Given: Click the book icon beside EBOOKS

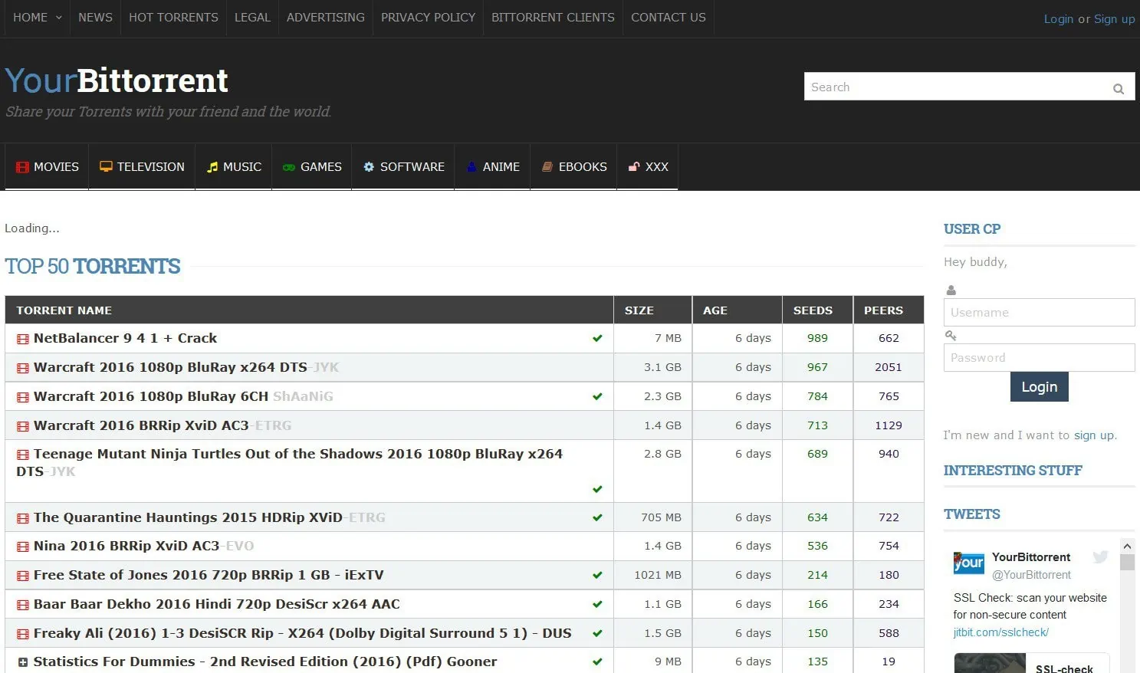Looking at the screenshot, I should (547, 166).
